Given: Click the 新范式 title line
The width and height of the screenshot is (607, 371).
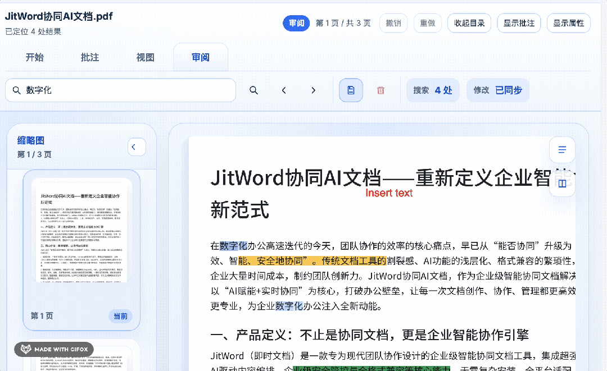Looking at the screenshot, I should pos(239,210).
